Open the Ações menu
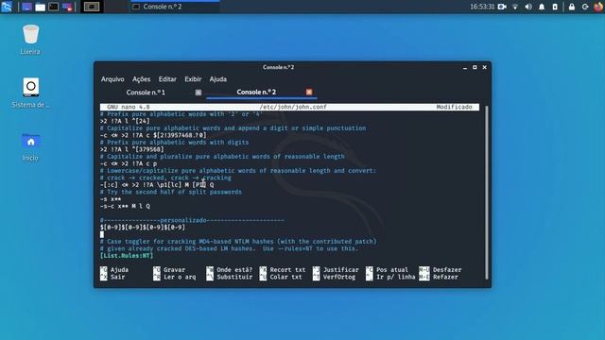The width and height of the screenshot is (605, 340). coord(141,79)
